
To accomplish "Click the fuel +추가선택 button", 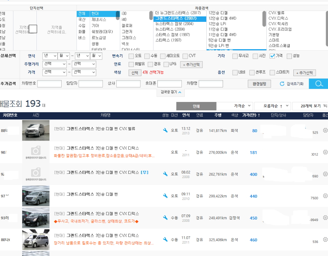I will click(x=191, y=64).
